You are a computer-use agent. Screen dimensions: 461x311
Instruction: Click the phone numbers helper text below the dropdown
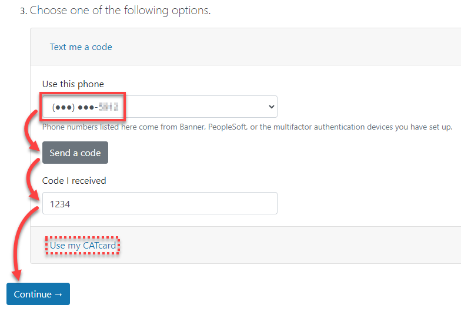point(247,127)
